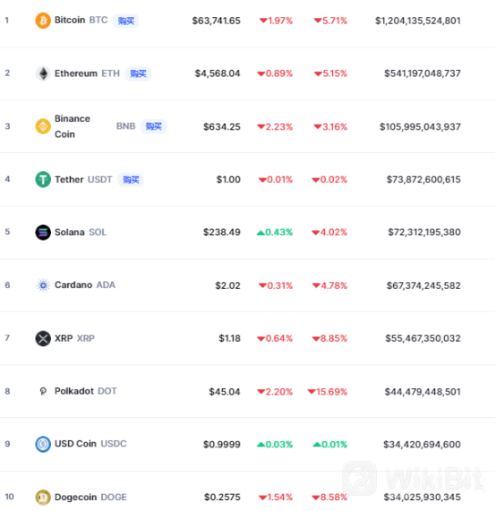Image resolution: width=496 pixels, height=511 pixels.
Task: Select the XRP price $1.18
Action: click(x=229, y=338)
